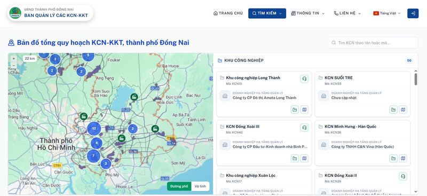Click the cluster marker labeled 12 on map

pos(94,128)
